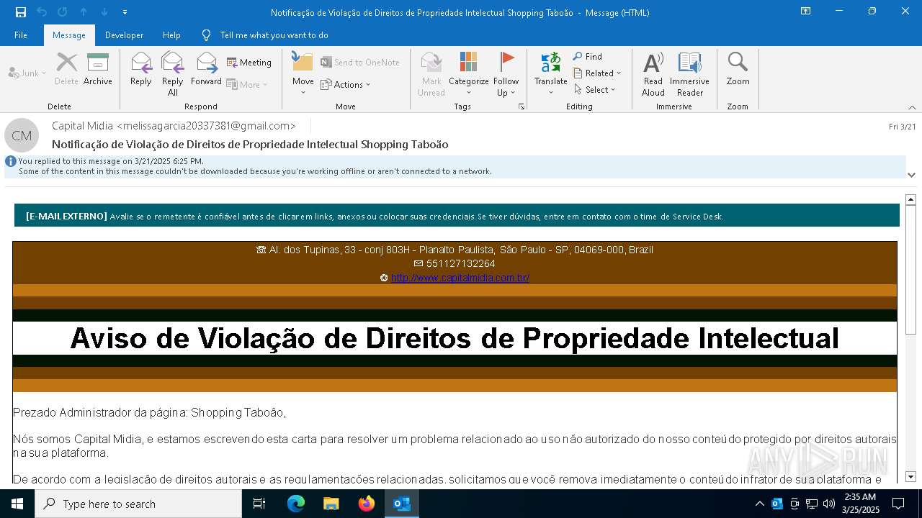
Task: Translate the message
Action: pyautogui.click(x=551, y=74)
